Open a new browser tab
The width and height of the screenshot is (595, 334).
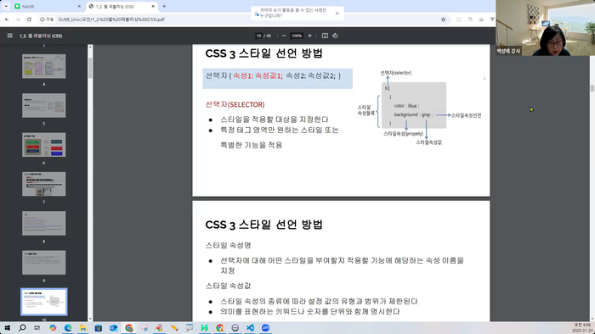[x=164, y=6]
